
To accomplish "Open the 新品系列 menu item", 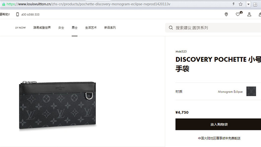I will tap(110, 28).
